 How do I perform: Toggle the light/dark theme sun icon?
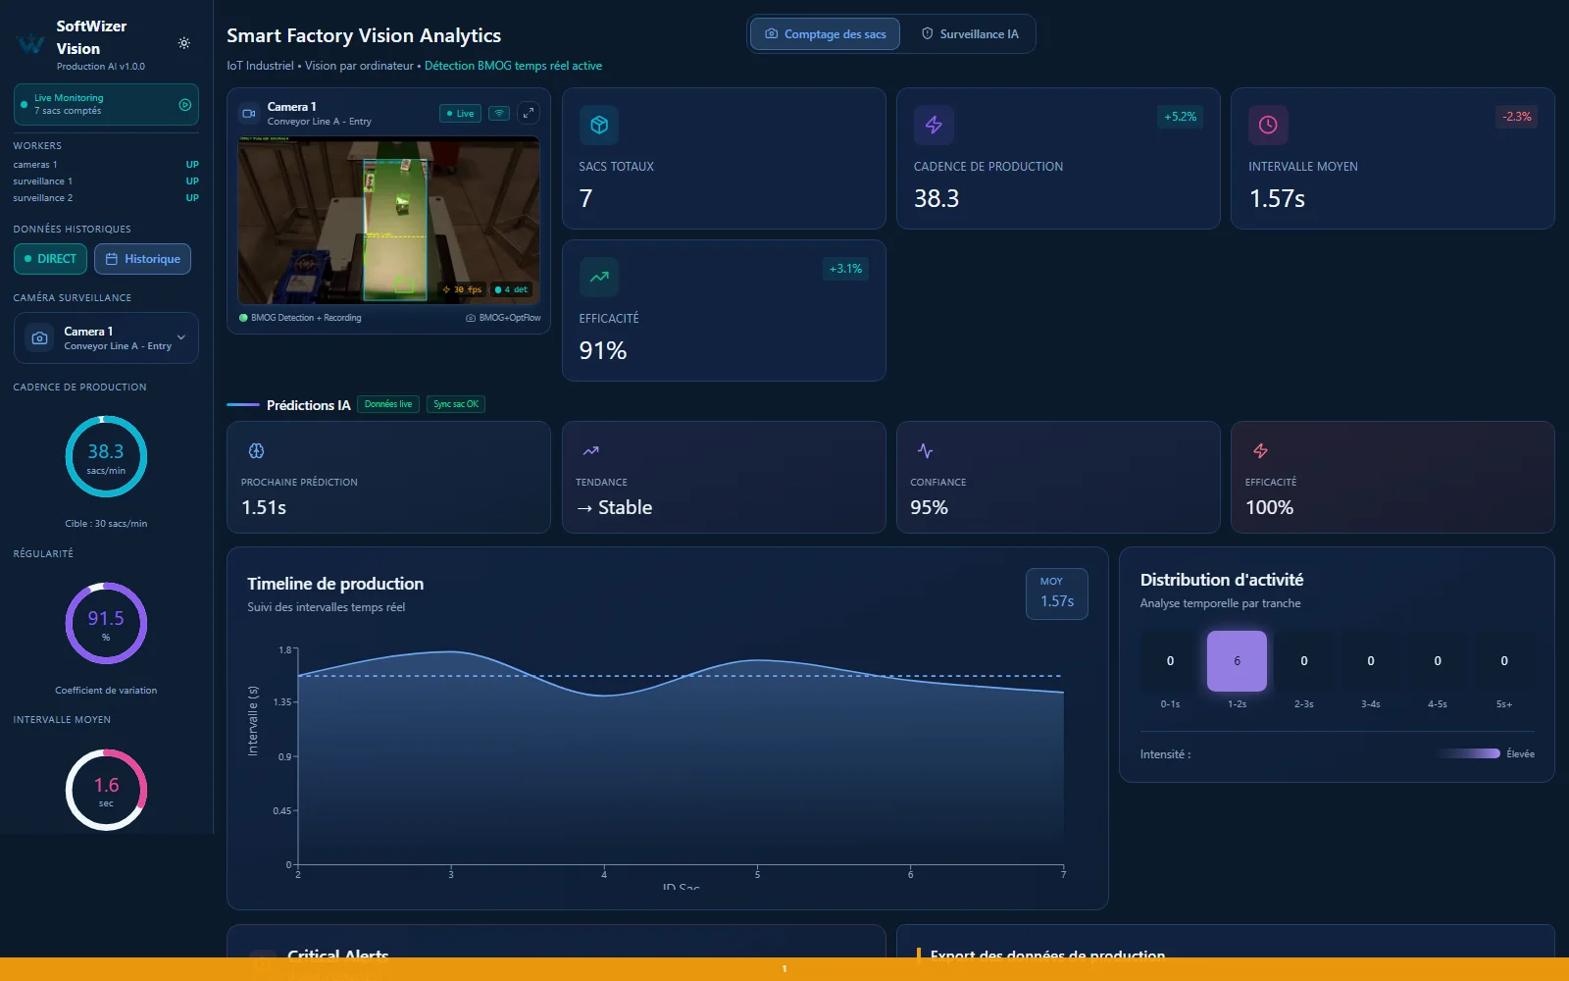183,43
